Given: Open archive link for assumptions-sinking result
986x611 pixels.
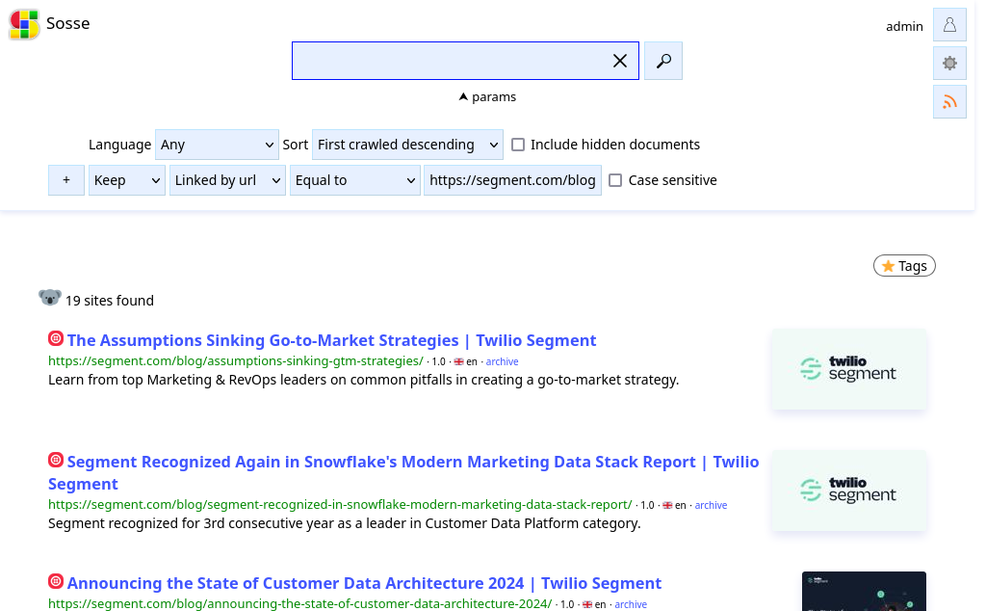Looking at the screenshot, I should tap(502, 361).
